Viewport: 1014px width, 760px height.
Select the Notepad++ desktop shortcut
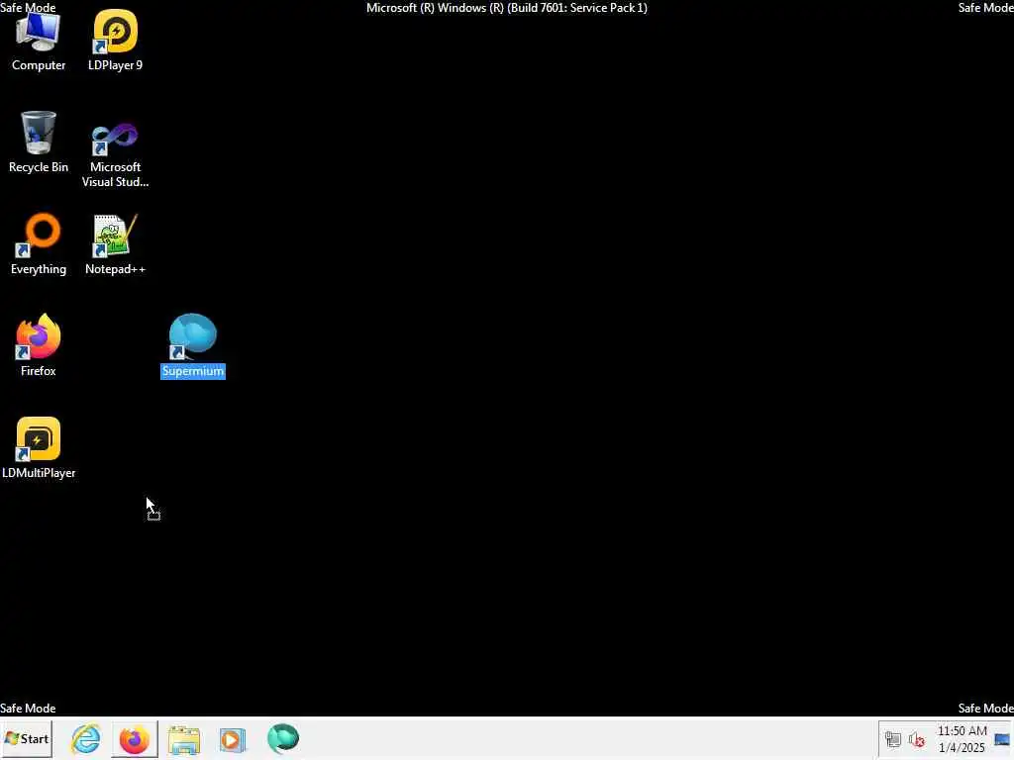pos(115,244)
